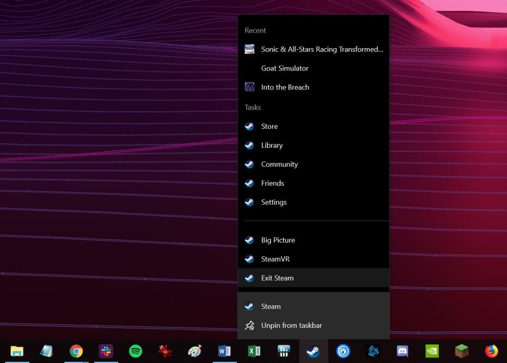Start SteamVR from the jump list
Viewport: 507px width, 363px height.
[313, 259]
